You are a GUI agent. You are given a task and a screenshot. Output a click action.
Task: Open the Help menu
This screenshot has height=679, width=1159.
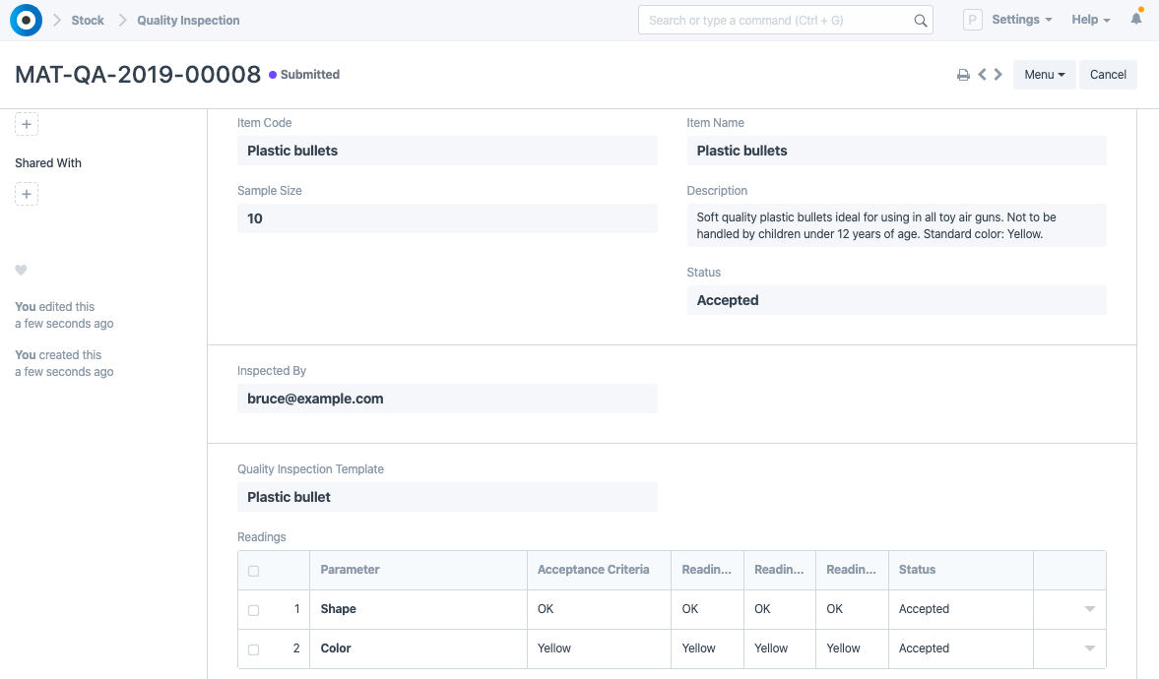1090,20
